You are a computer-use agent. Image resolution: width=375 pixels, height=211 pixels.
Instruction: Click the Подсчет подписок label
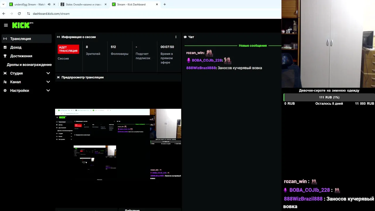pyautogui.click(x=143, y=56)
